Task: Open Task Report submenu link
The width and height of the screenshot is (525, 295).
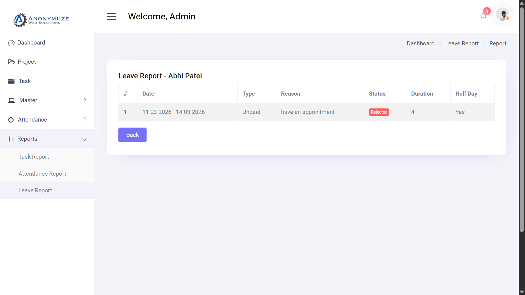Action: pyautogui.click(x=34, y=157)
